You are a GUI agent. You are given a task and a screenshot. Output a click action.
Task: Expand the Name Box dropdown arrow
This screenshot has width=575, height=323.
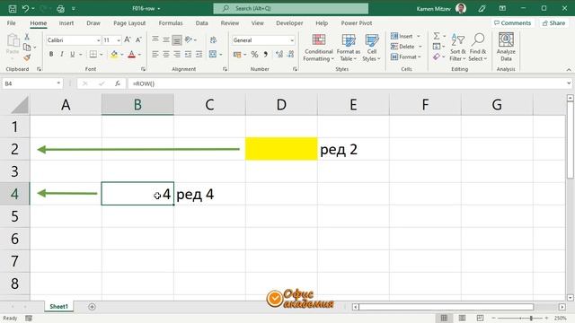click(58, 83)
